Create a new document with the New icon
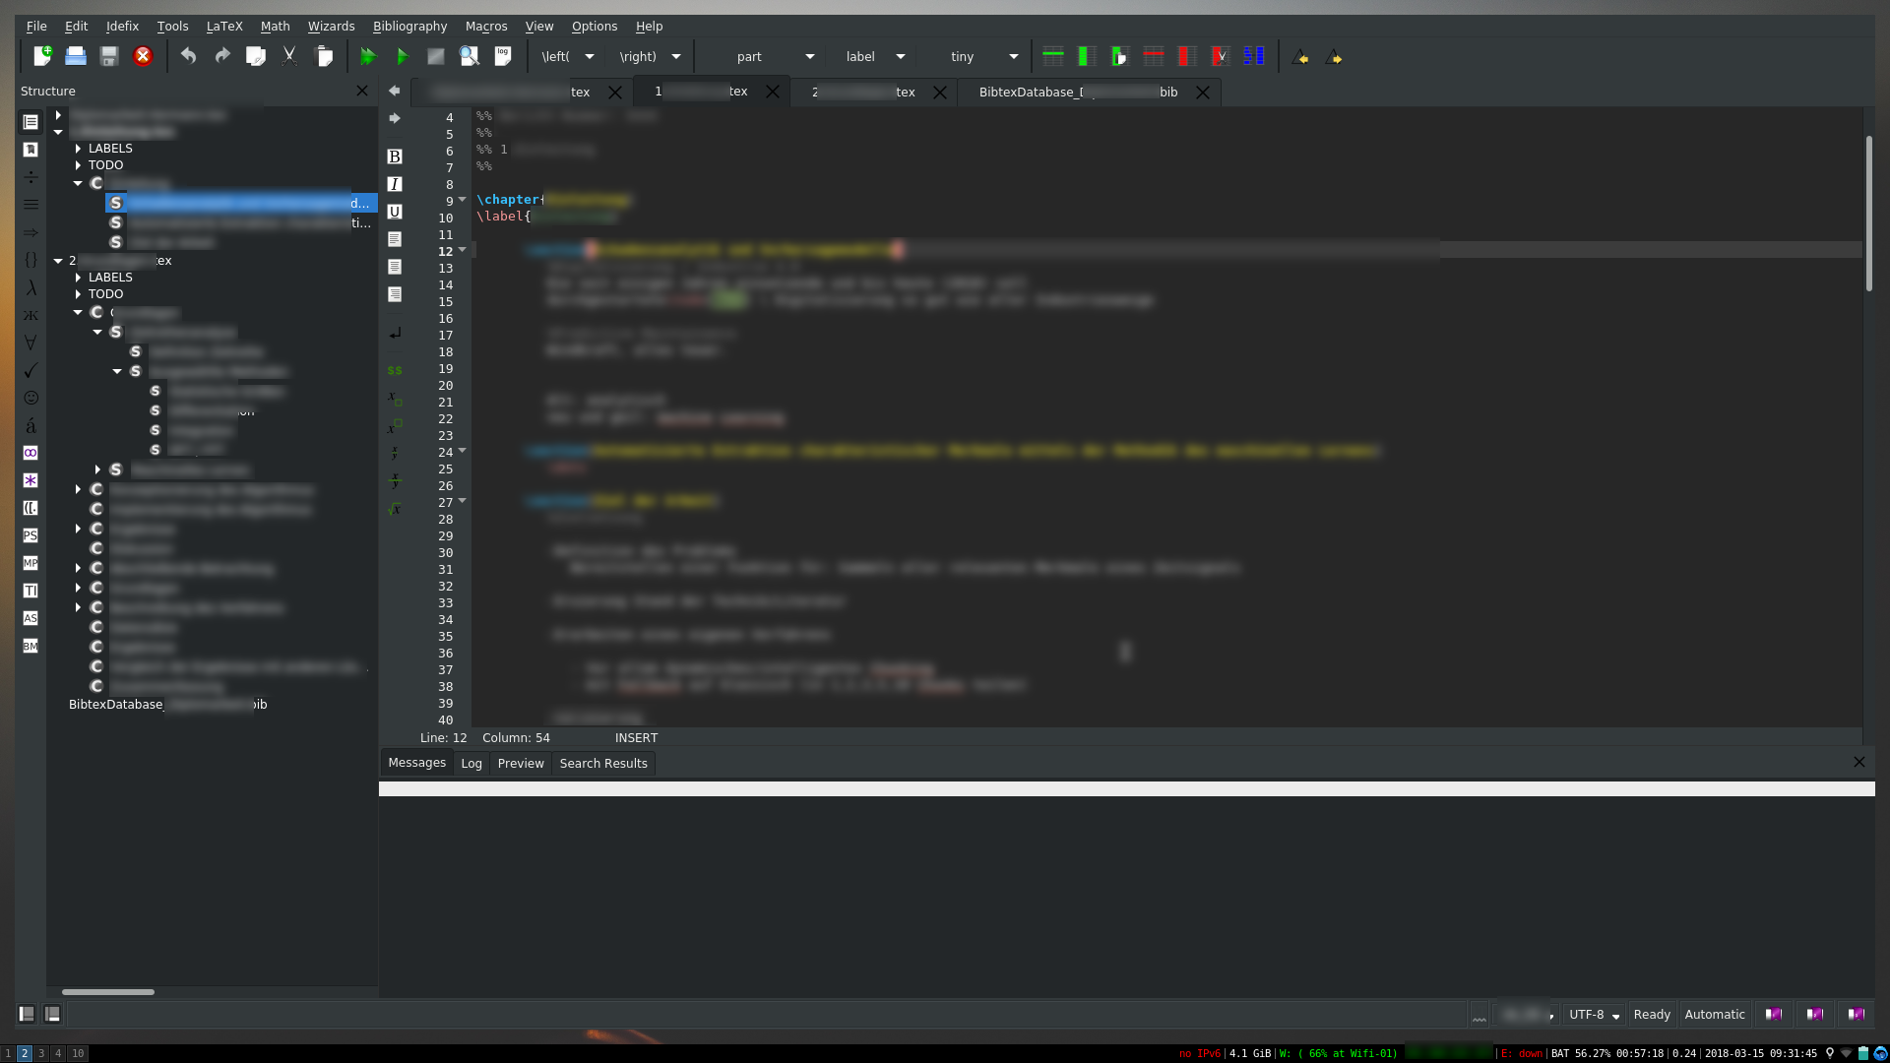 [x=42, y=57]
